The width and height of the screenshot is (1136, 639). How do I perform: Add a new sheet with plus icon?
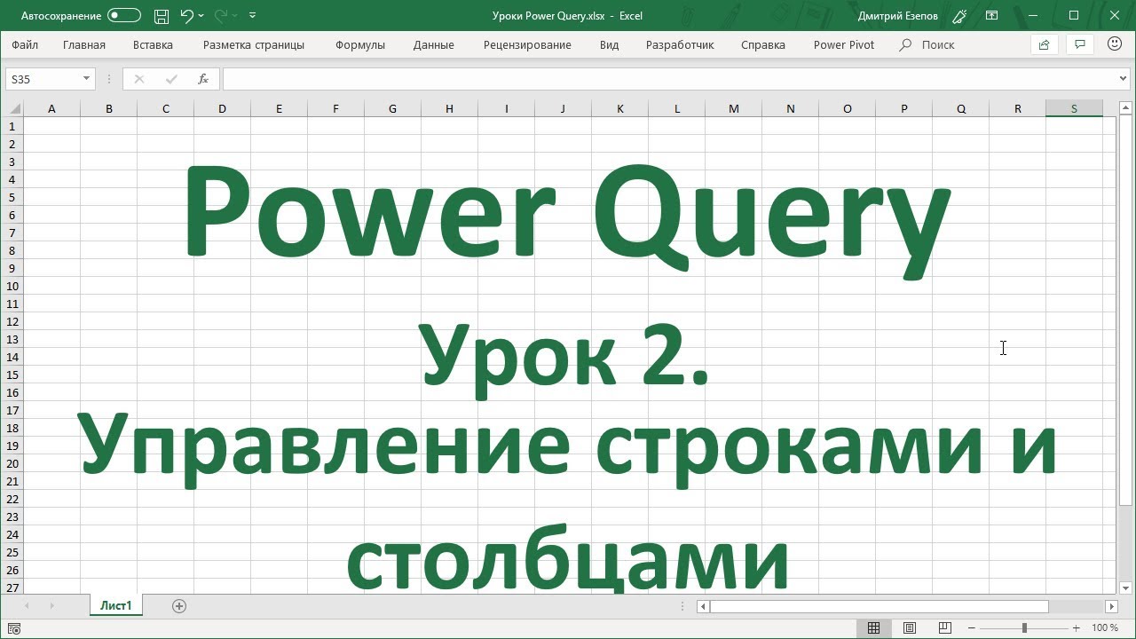tap(178, 606)
